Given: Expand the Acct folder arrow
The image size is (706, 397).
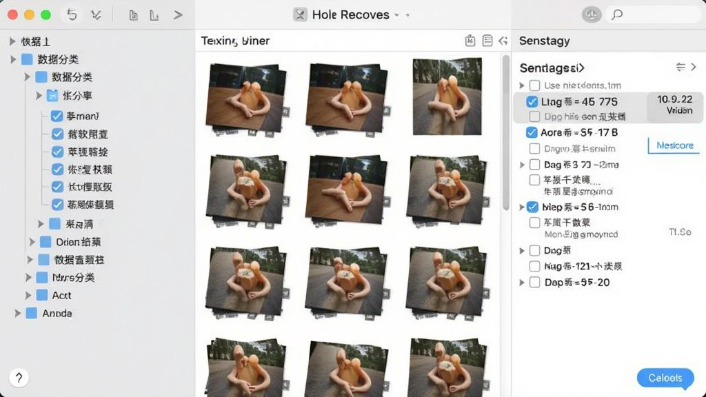Looking at the screenshot, I should point(28,295).
